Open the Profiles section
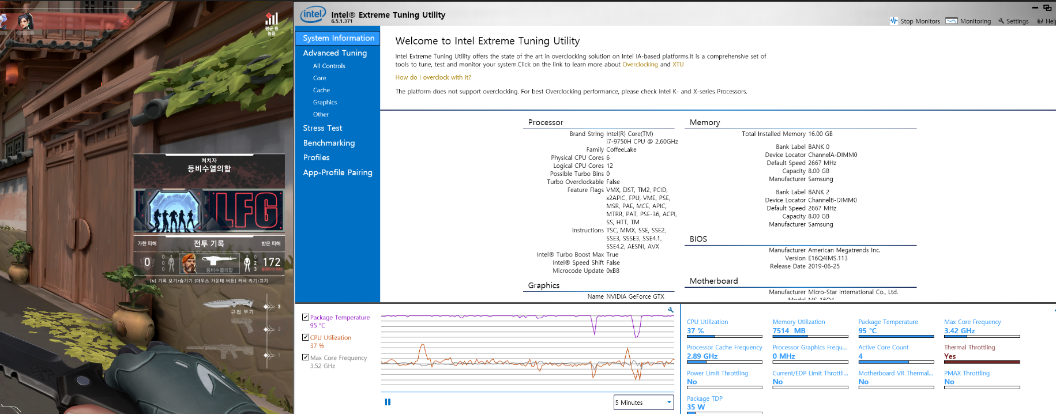 [316, 157]
